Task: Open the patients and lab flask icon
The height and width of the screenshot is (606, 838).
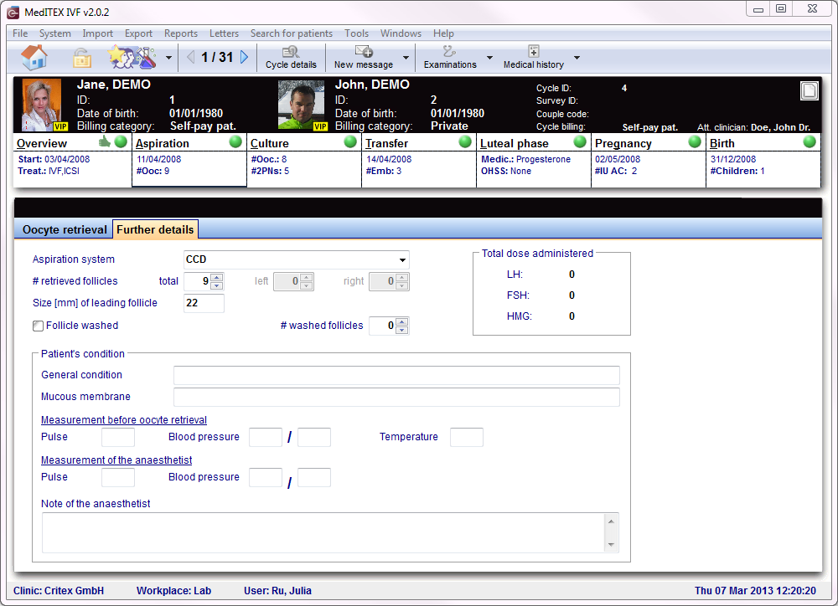Action: point(133,57)
